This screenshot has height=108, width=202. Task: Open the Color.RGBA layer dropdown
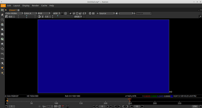[14, 13]
